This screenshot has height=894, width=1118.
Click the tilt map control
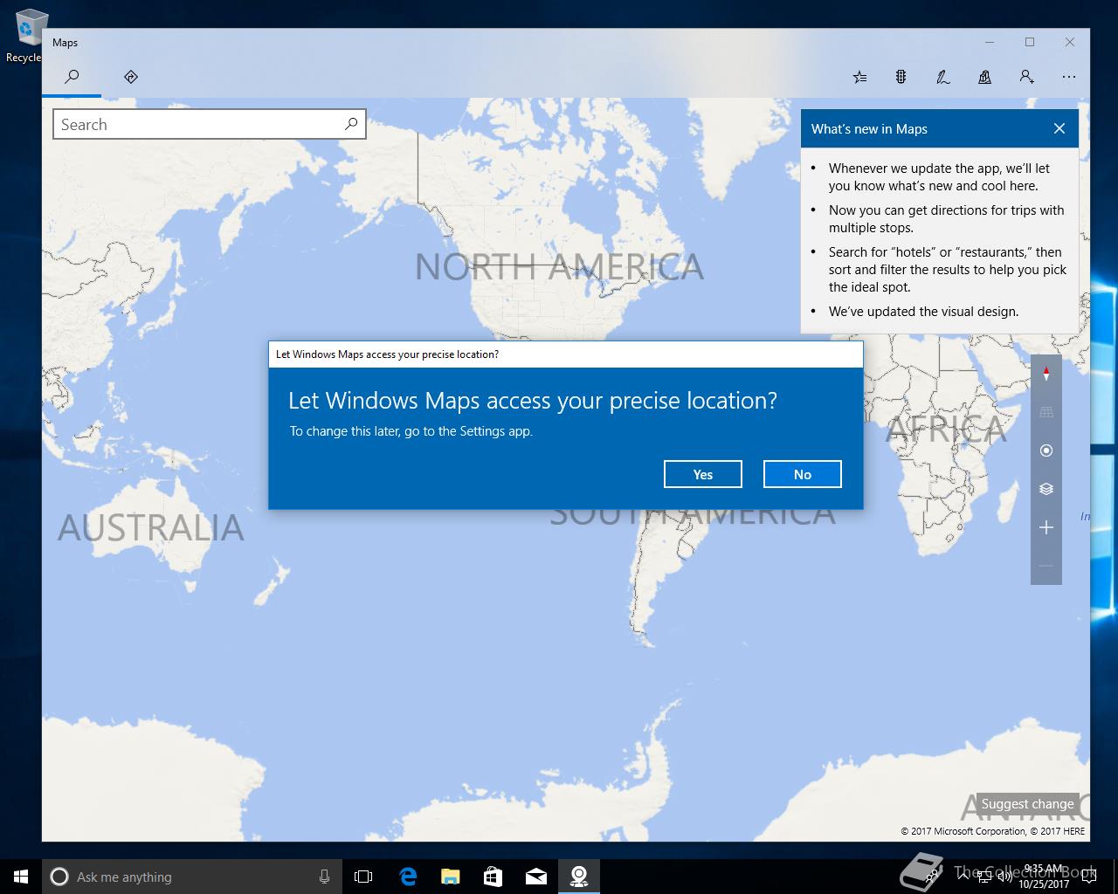tap(1046, 412)
